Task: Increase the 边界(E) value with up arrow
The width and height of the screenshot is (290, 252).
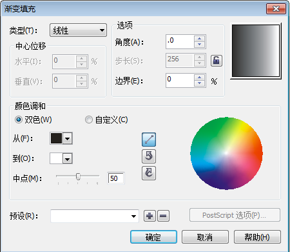Action: [x=200, y=78]
